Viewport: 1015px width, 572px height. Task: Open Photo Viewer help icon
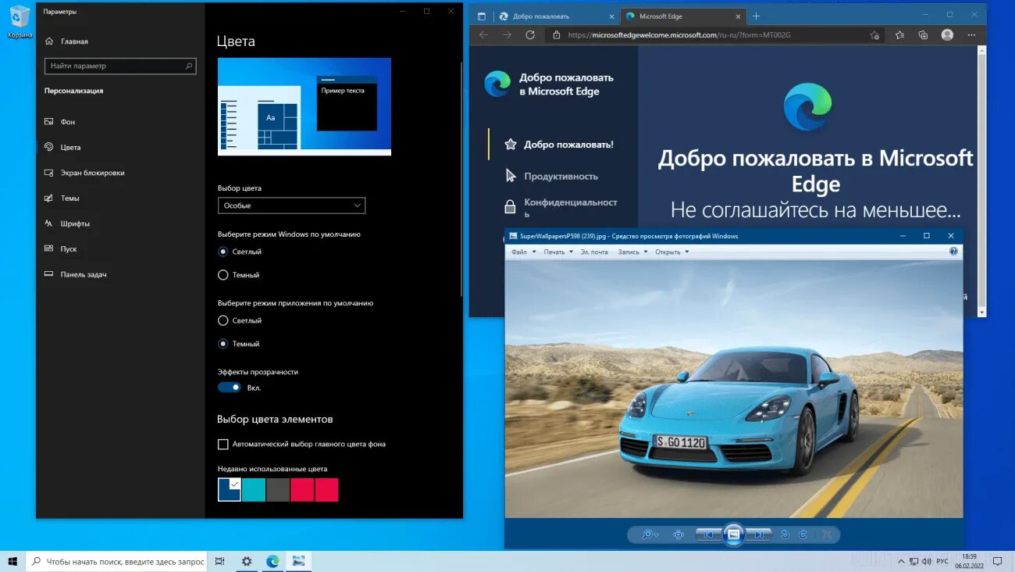click(953, 252)
